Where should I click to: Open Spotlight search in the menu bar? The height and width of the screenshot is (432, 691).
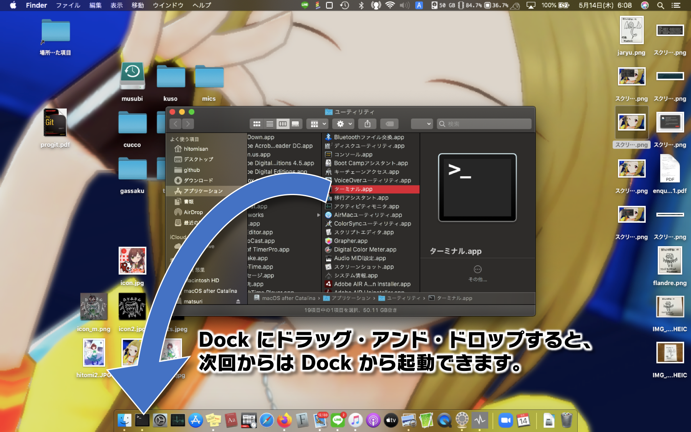point(661,5)
